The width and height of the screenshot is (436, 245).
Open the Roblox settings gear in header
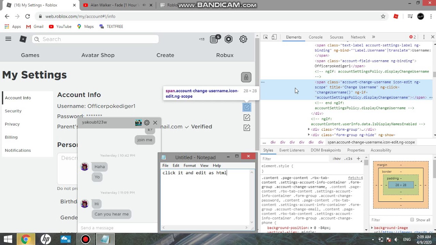coord(243,39)
